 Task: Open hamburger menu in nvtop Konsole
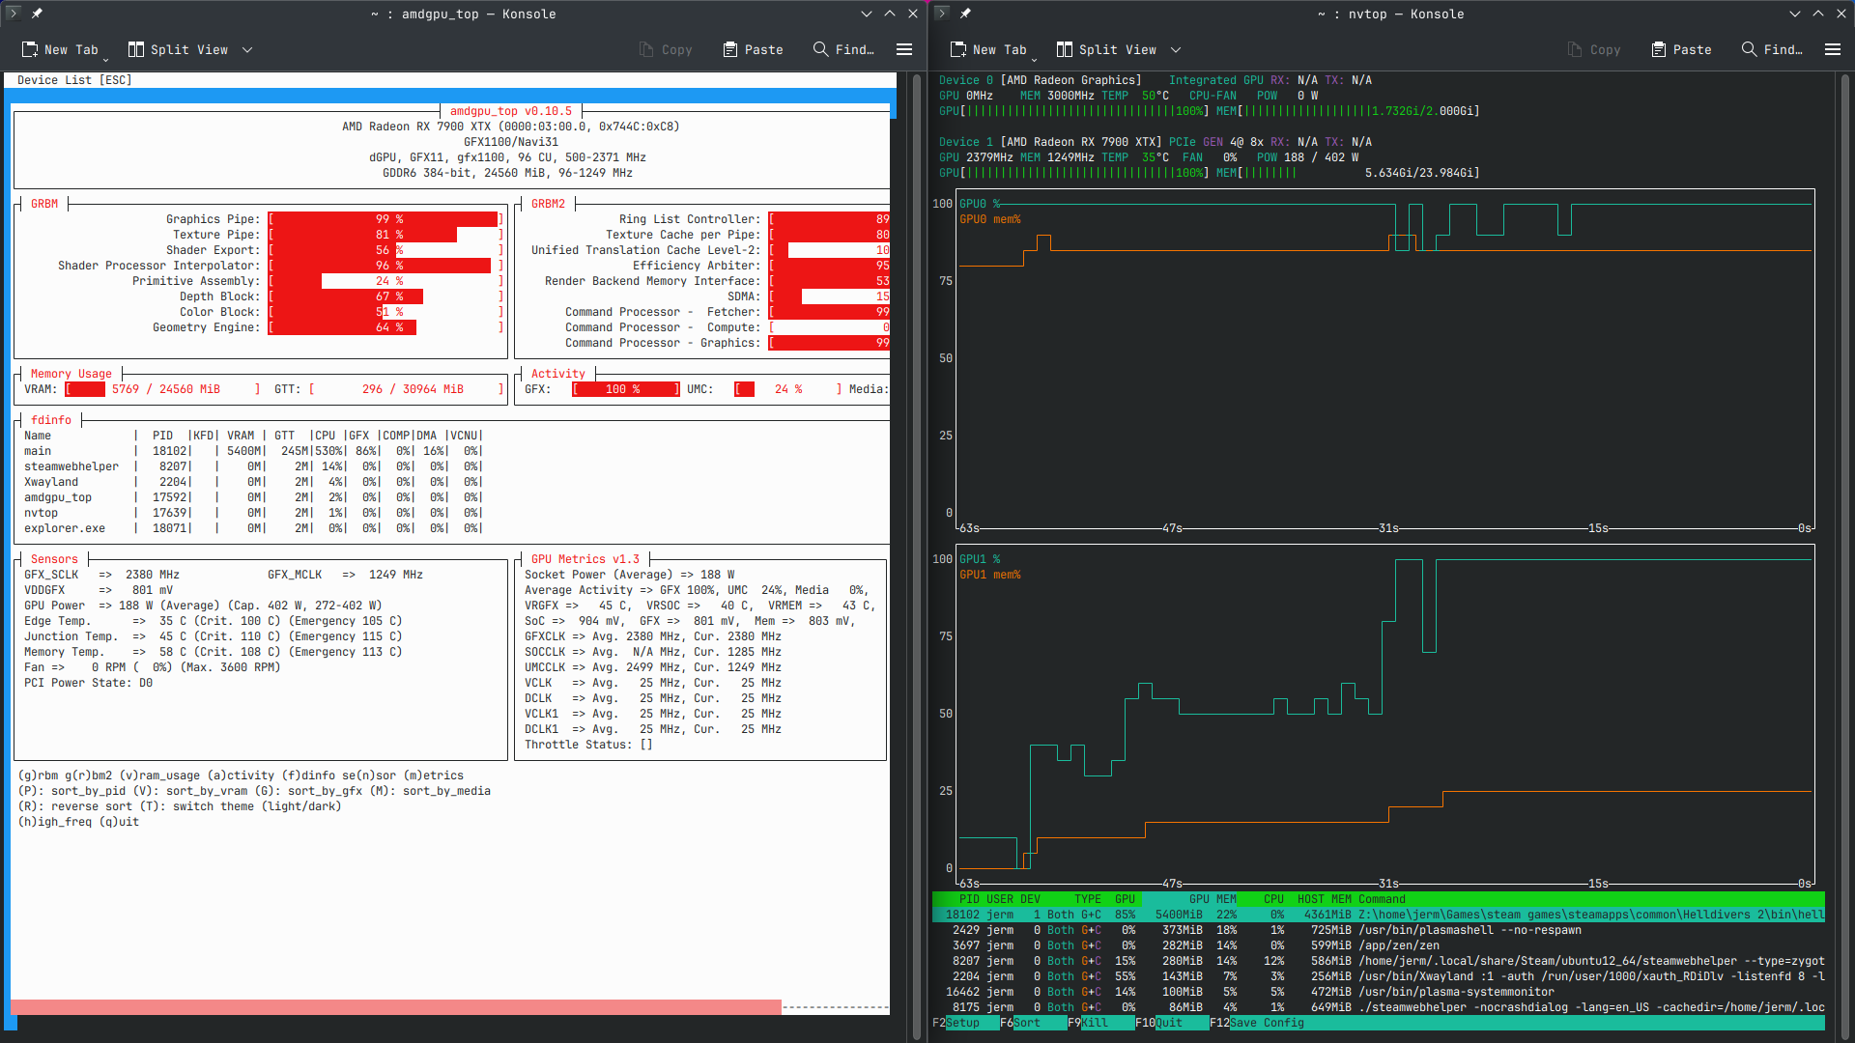(1833, 49)
